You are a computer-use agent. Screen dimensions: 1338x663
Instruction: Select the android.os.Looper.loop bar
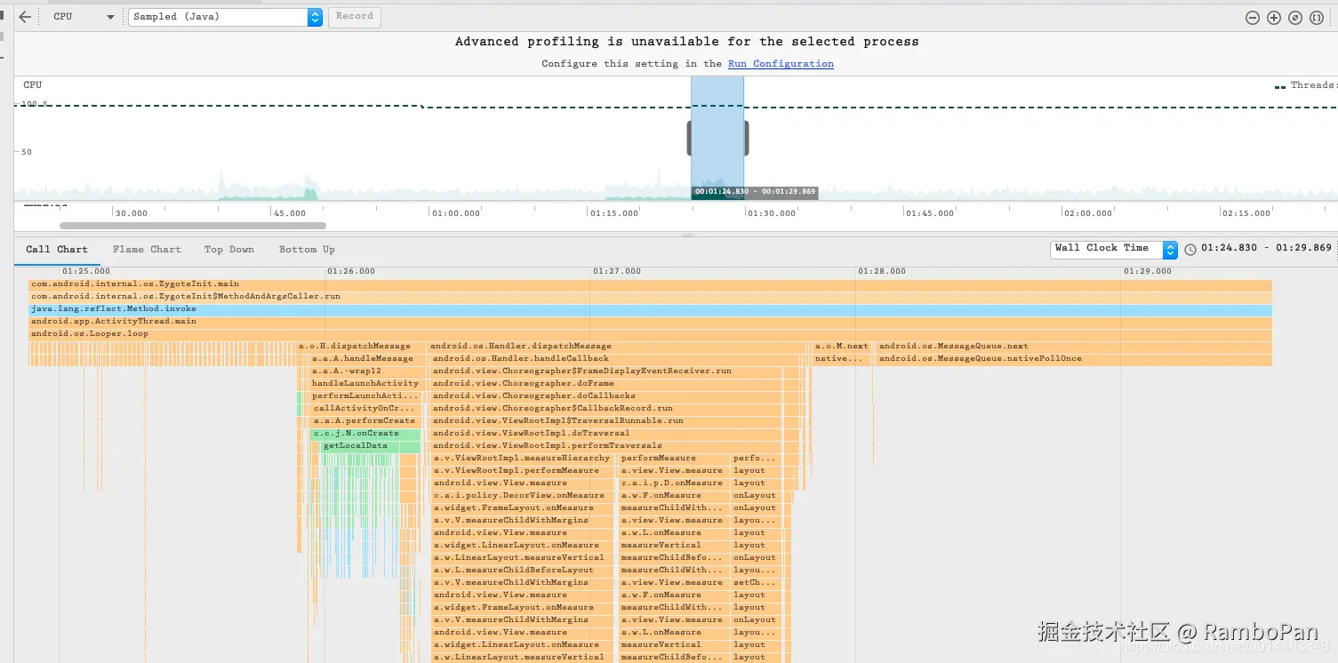click(x=650, y=334)
